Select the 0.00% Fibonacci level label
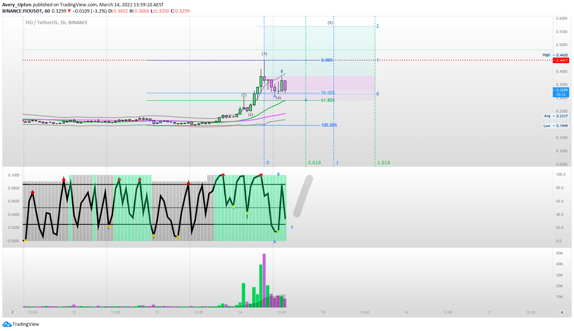This screenshot has height=331, width=574. pos(327,60)
